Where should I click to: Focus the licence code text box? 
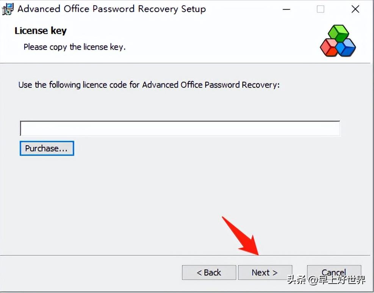point(180,128)
